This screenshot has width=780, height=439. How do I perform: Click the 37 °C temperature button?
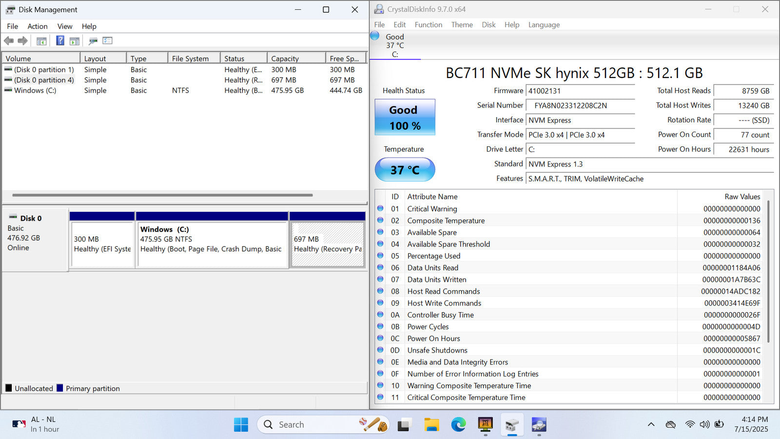coord(405,170)
